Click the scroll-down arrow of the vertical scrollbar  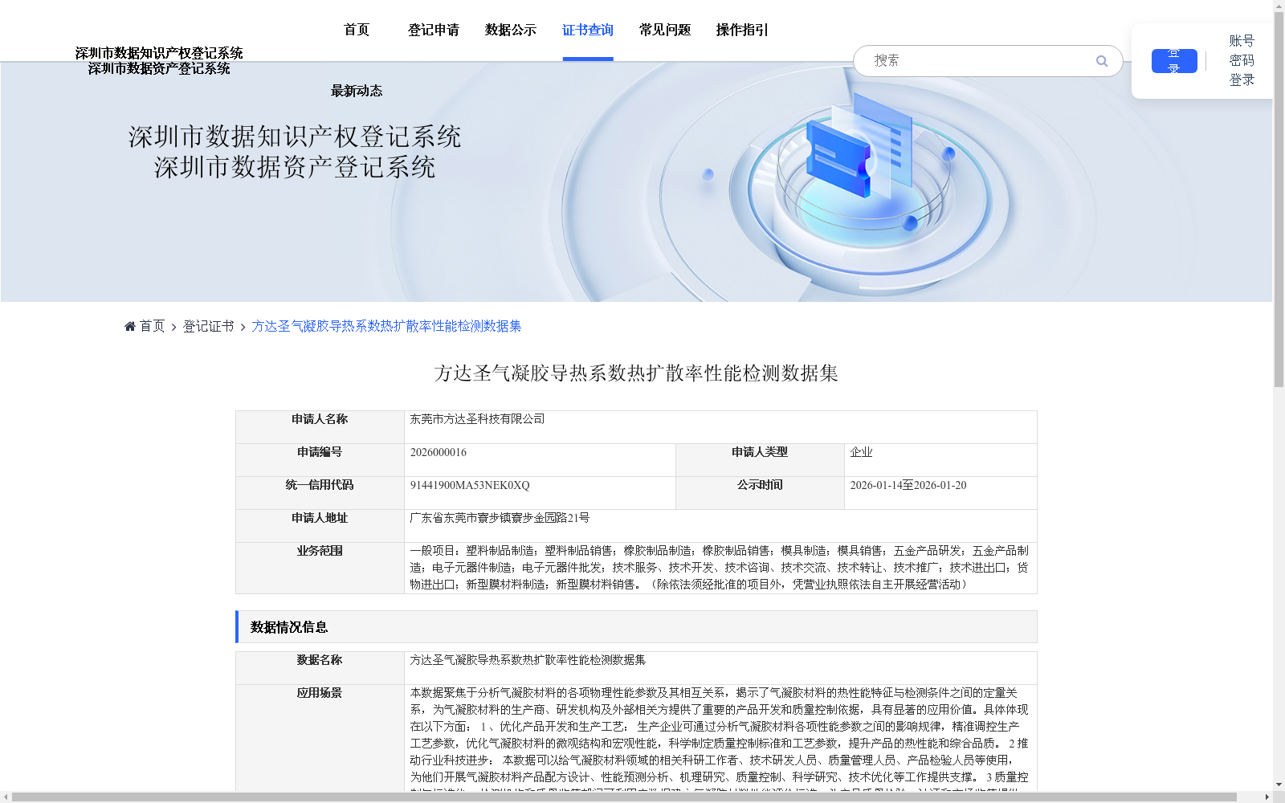1279,785
